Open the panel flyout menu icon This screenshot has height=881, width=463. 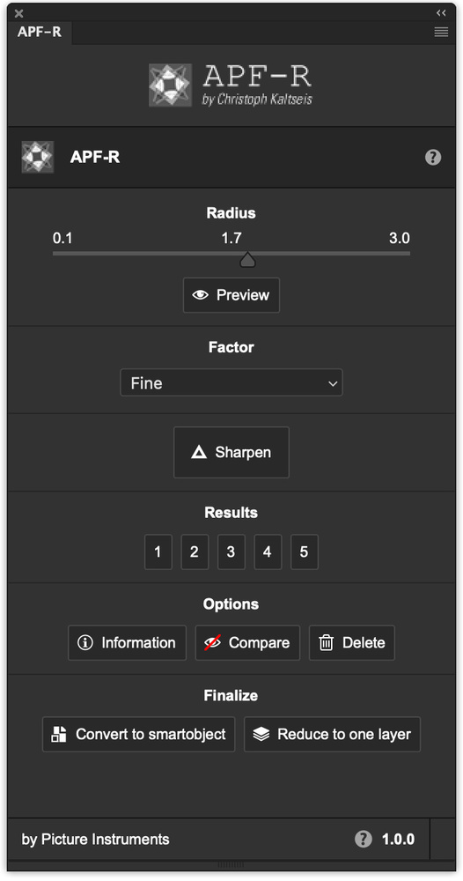pyautogui.click(x=441, y=32)
